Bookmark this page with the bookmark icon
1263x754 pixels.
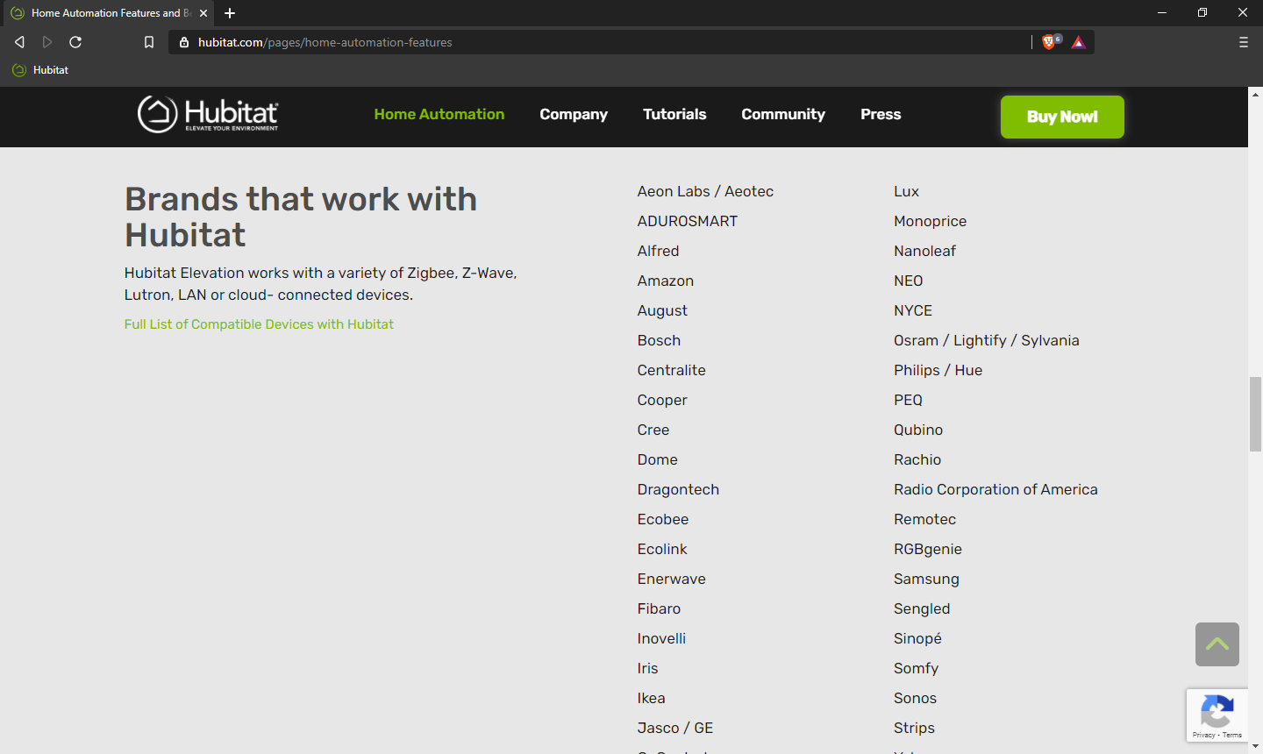point(149,42)
